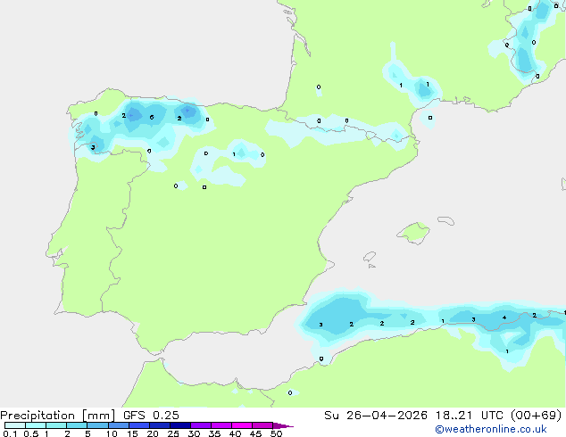Click the Ibiza island on the map
Image resolution: width=566 pixels, height=437 pixels.
[x=370, y=257]
